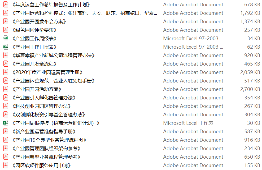The height and width of the screenshot is (170, 262).
Task: Click the 587 KB size value
Action: tap(252, 132)
